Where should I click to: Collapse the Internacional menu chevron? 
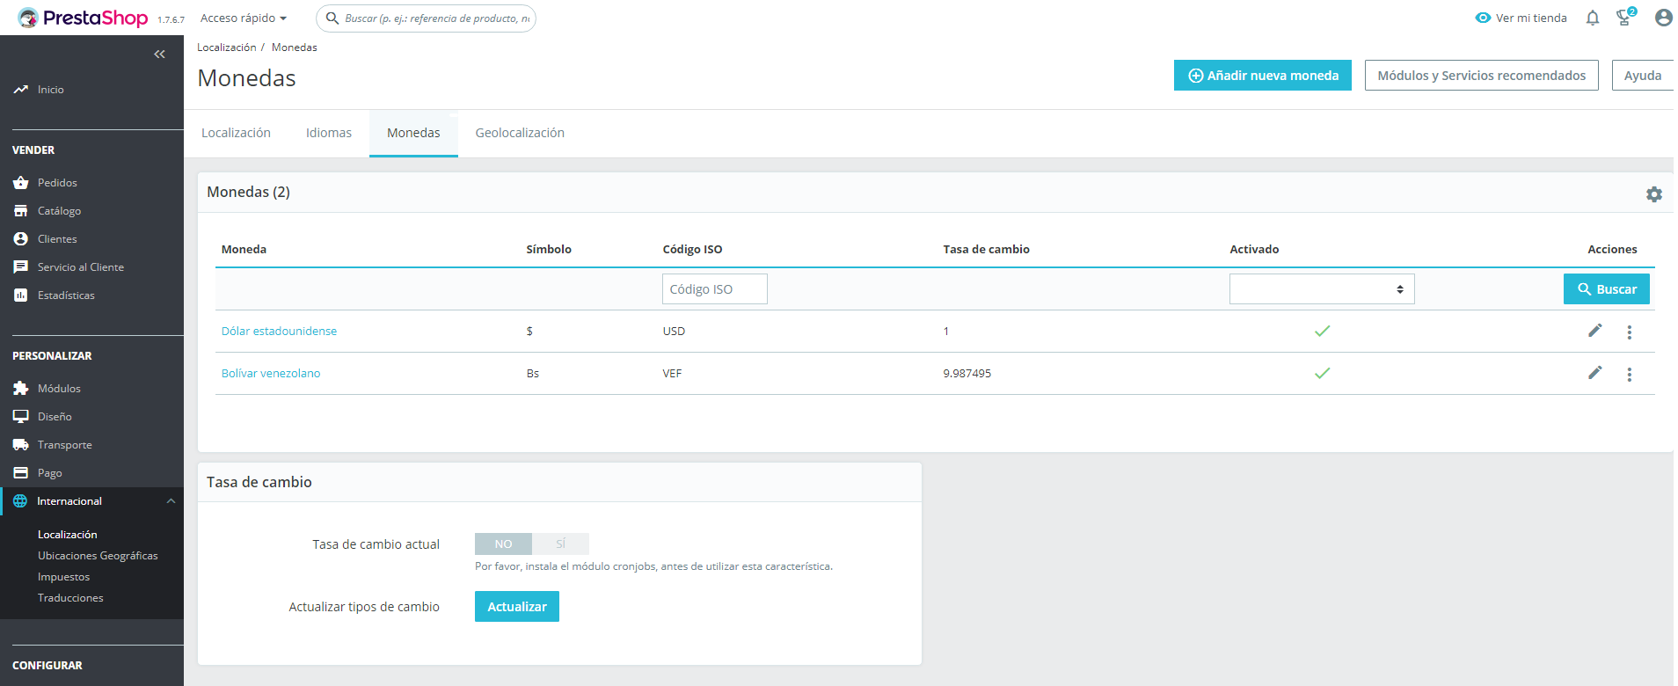[x=171, y=501]
